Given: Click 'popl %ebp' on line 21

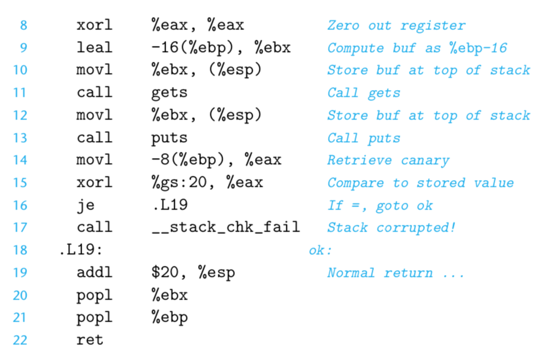Looking at the screenshot, I should 132,318.
